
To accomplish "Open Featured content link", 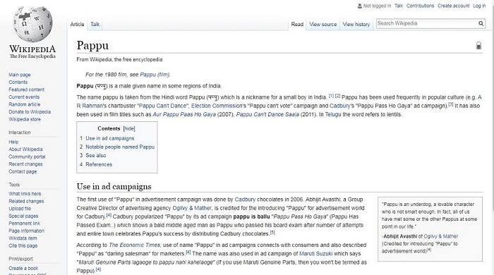I will 27,90.
